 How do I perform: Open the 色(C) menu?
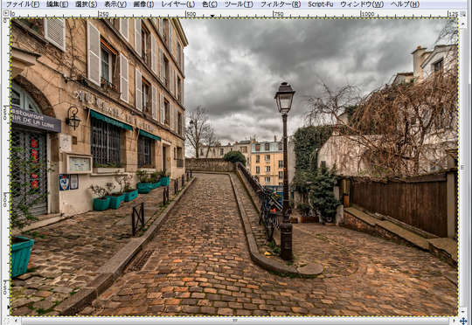click(210, 4)
